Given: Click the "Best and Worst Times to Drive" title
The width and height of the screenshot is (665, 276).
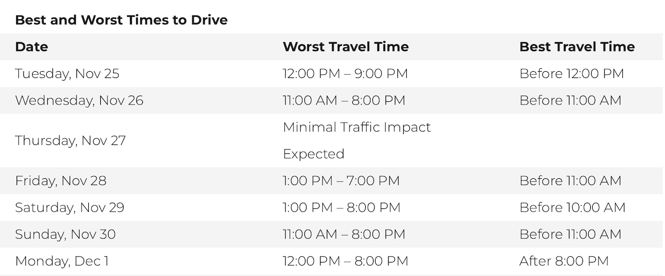Looking at the screenshot, I should pyautogui.click(x=121, y=20).
